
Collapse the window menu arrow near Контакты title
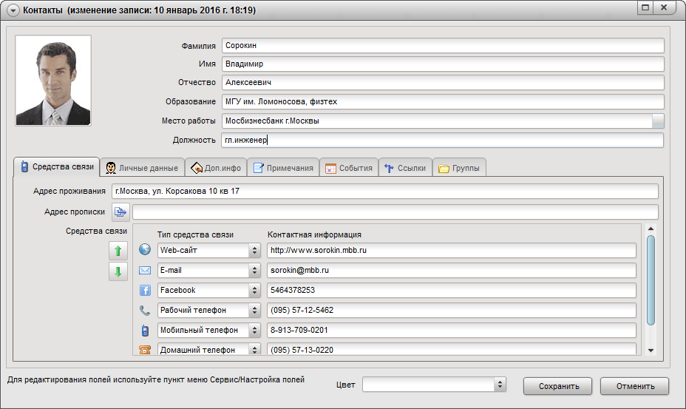click(13, 10)
